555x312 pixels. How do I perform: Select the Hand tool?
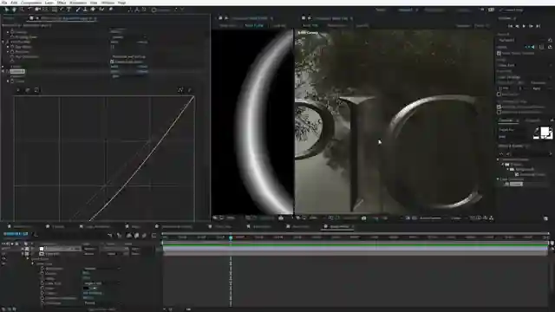click(x=14, y=10)
